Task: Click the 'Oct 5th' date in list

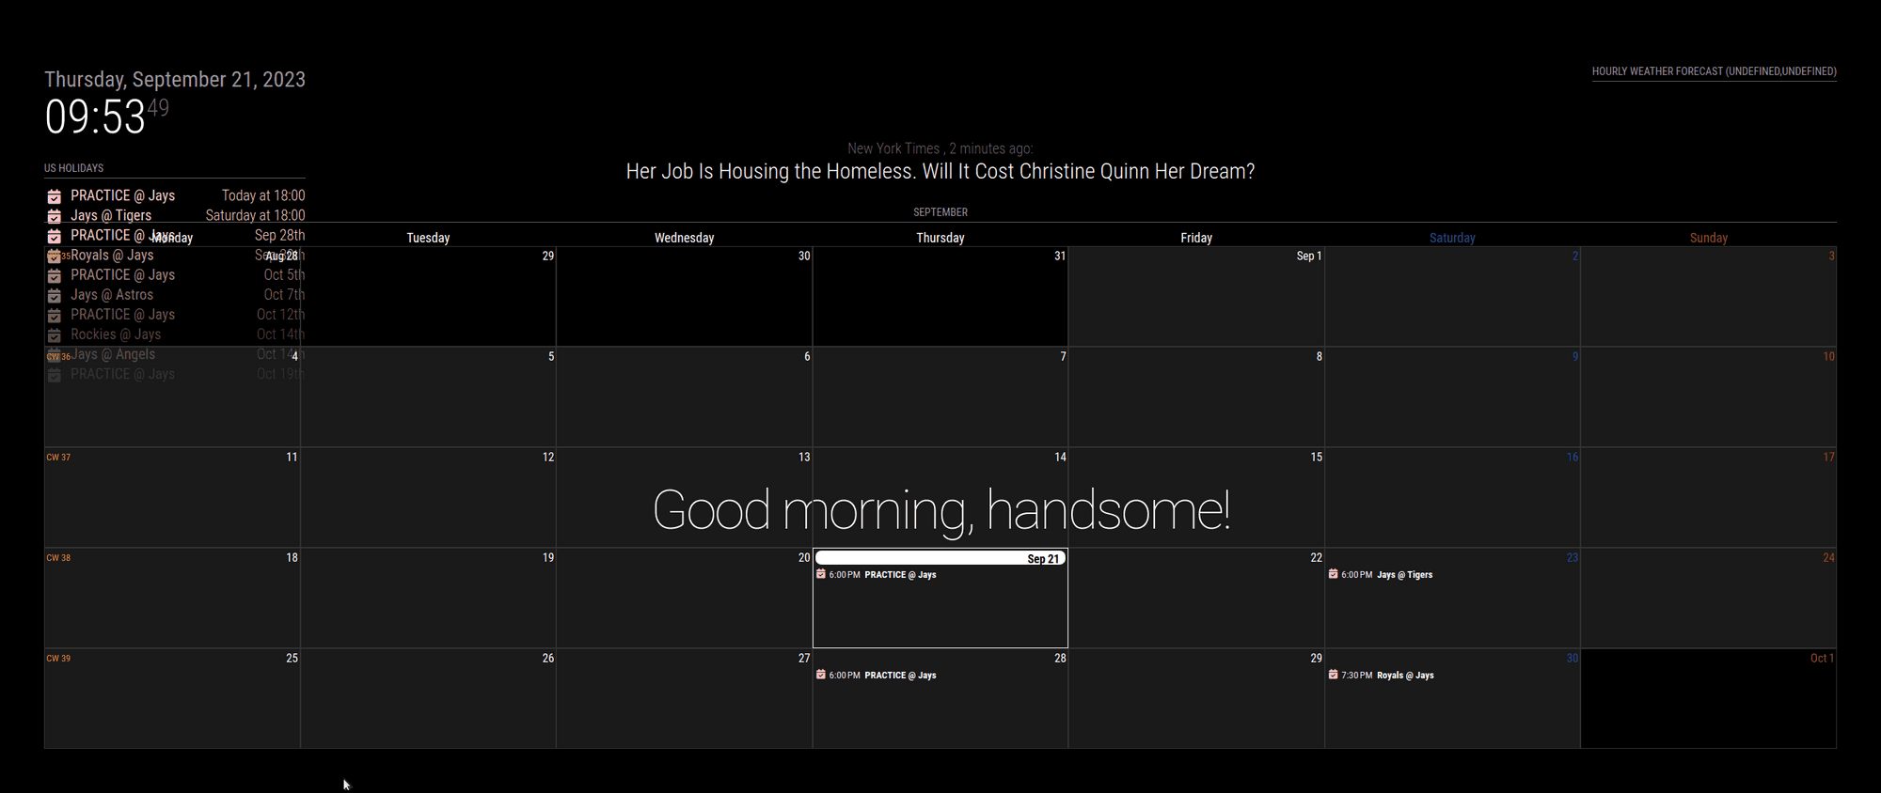Action: (284, 275)
